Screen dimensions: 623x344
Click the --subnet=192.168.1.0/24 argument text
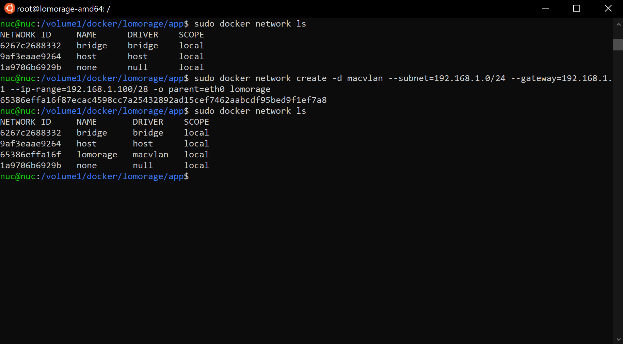(x=447, y=78)
